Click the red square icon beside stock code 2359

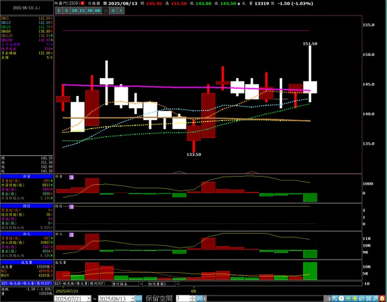point(83,3)
